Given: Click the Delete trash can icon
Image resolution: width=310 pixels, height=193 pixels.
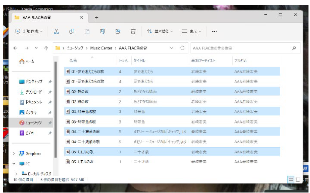Looking at the screenshot, I should coord(133,31).
